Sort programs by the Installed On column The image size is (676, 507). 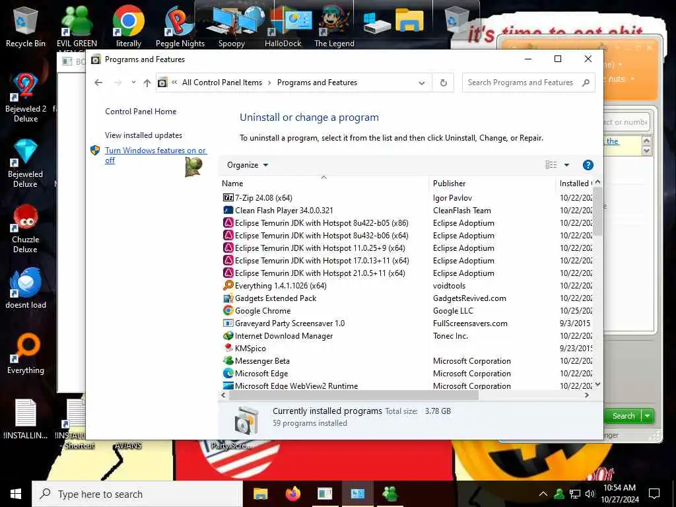pyautogui.click(x=575, y=184)
